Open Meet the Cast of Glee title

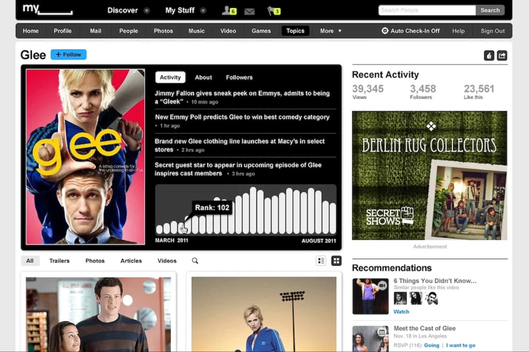tap(425, 328)
